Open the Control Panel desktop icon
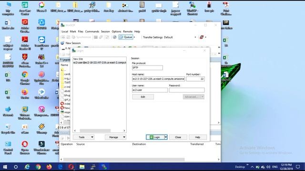Image resolution: width=305 pixels, height=171 pixels. click(x=8, y=148)
